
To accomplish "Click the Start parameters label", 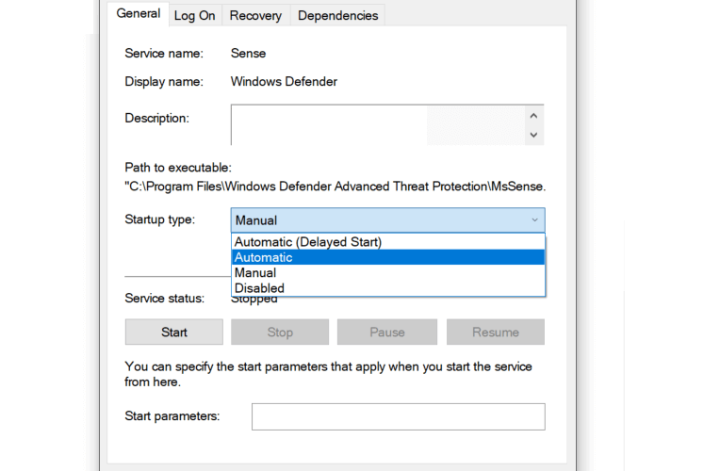I will [x=172, y=416].
